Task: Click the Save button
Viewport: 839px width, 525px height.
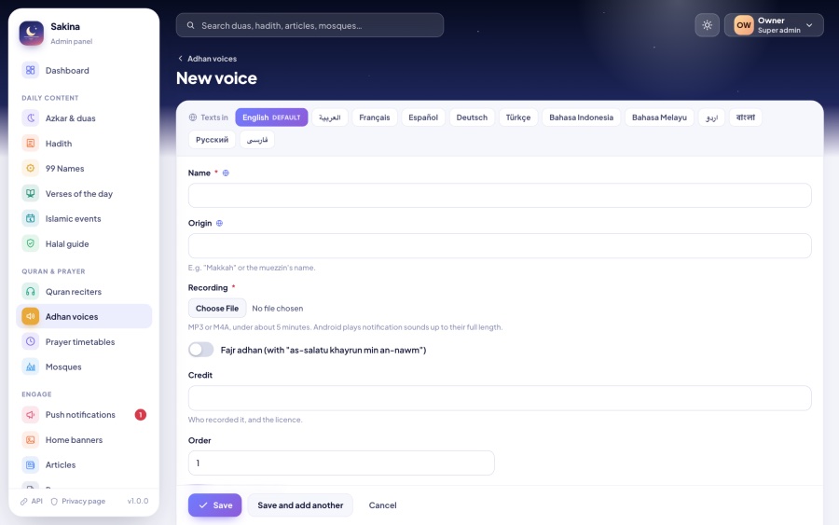Action: click(x=214, y=504)
